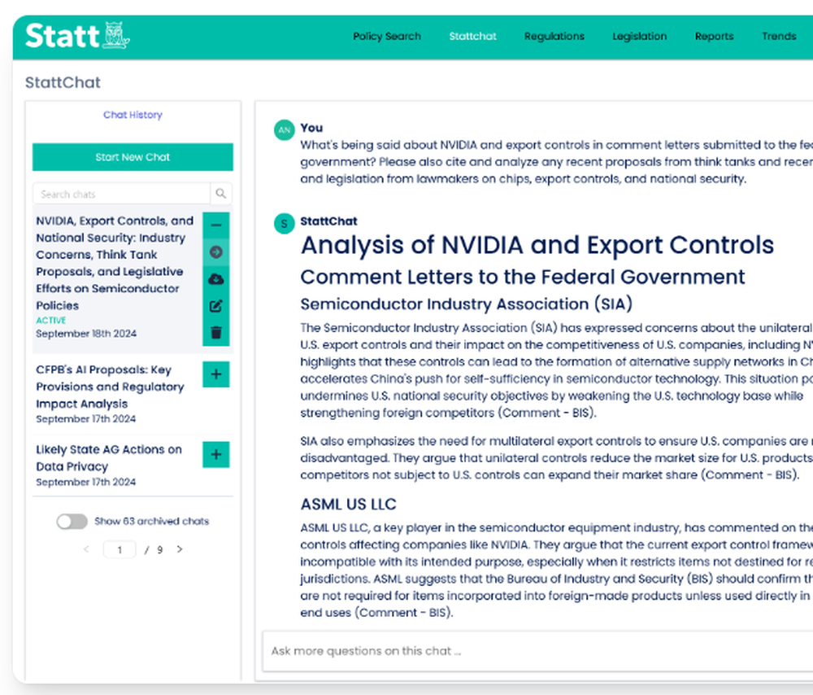
Task: Toggle Show 63 archived chats switch
Action: pyautogui.click(x=72, y=521)
